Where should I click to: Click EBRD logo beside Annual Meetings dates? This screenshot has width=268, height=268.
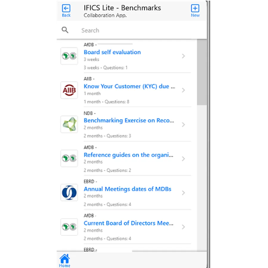(x=69, y=193)
